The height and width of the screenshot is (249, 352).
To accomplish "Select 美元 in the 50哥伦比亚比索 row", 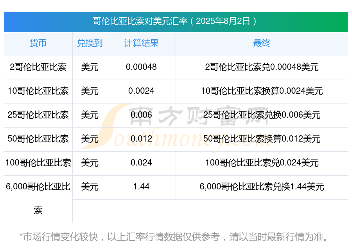I will (x=90, y=139).
